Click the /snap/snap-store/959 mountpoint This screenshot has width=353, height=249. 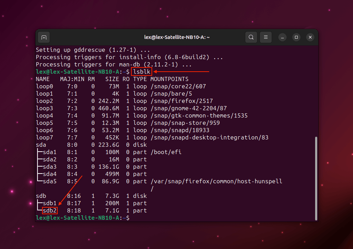click(x=185, y=123)
